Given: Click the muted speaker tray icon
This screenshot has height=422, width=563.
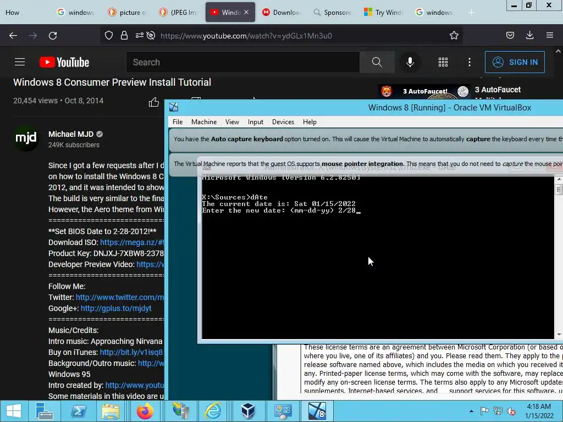Looking at the screenshot, I should point(511,411).
